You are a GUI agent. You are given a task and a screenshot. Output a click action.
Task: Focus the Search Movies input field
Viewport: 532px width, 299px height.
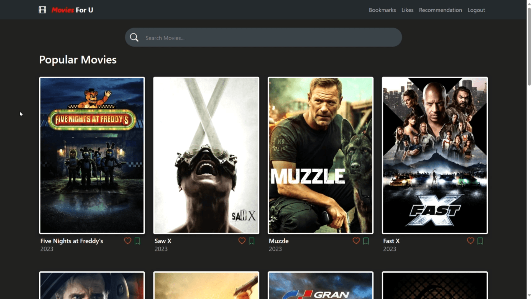coord(263,37)
